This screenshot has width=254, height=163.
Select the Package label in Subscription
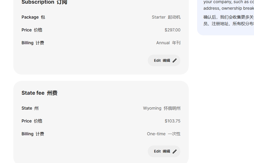[x=33, y=17]
